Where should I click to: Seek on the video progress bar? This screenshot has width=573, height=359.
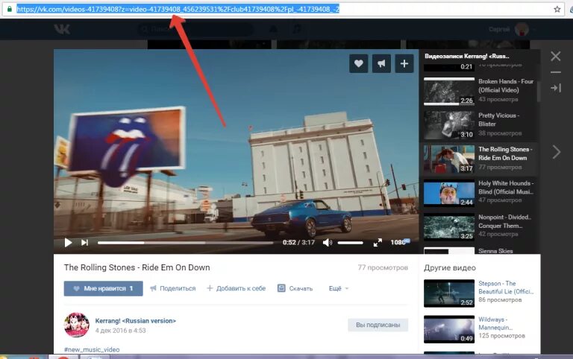(185, 243)
